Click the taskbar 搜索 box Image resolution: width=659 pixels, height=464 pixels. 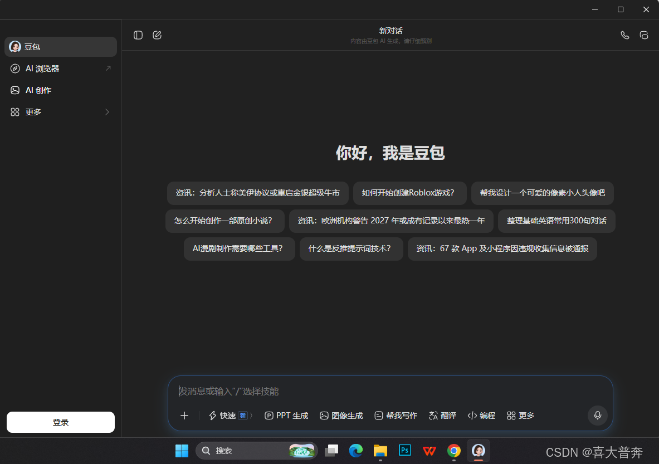pos(256,451)
